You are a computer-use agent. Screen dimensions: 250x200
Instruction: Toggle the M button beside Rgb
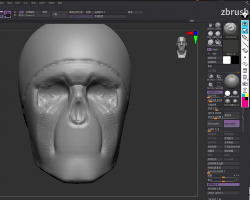tap(209, 54)
